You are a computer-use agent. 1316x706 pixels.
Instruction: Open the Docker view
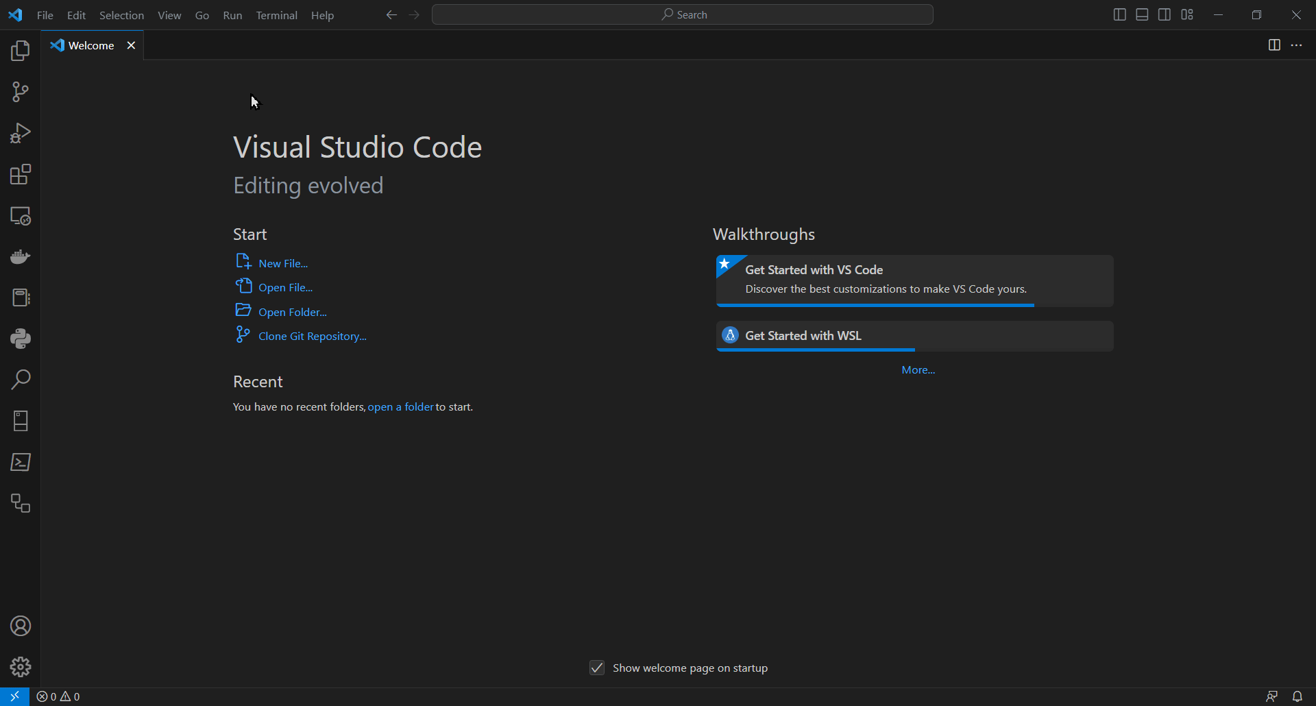[x=21, y=256]
